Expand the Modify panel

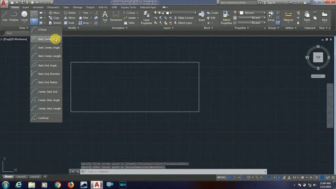pyautogui.click(x=73, y=28)
